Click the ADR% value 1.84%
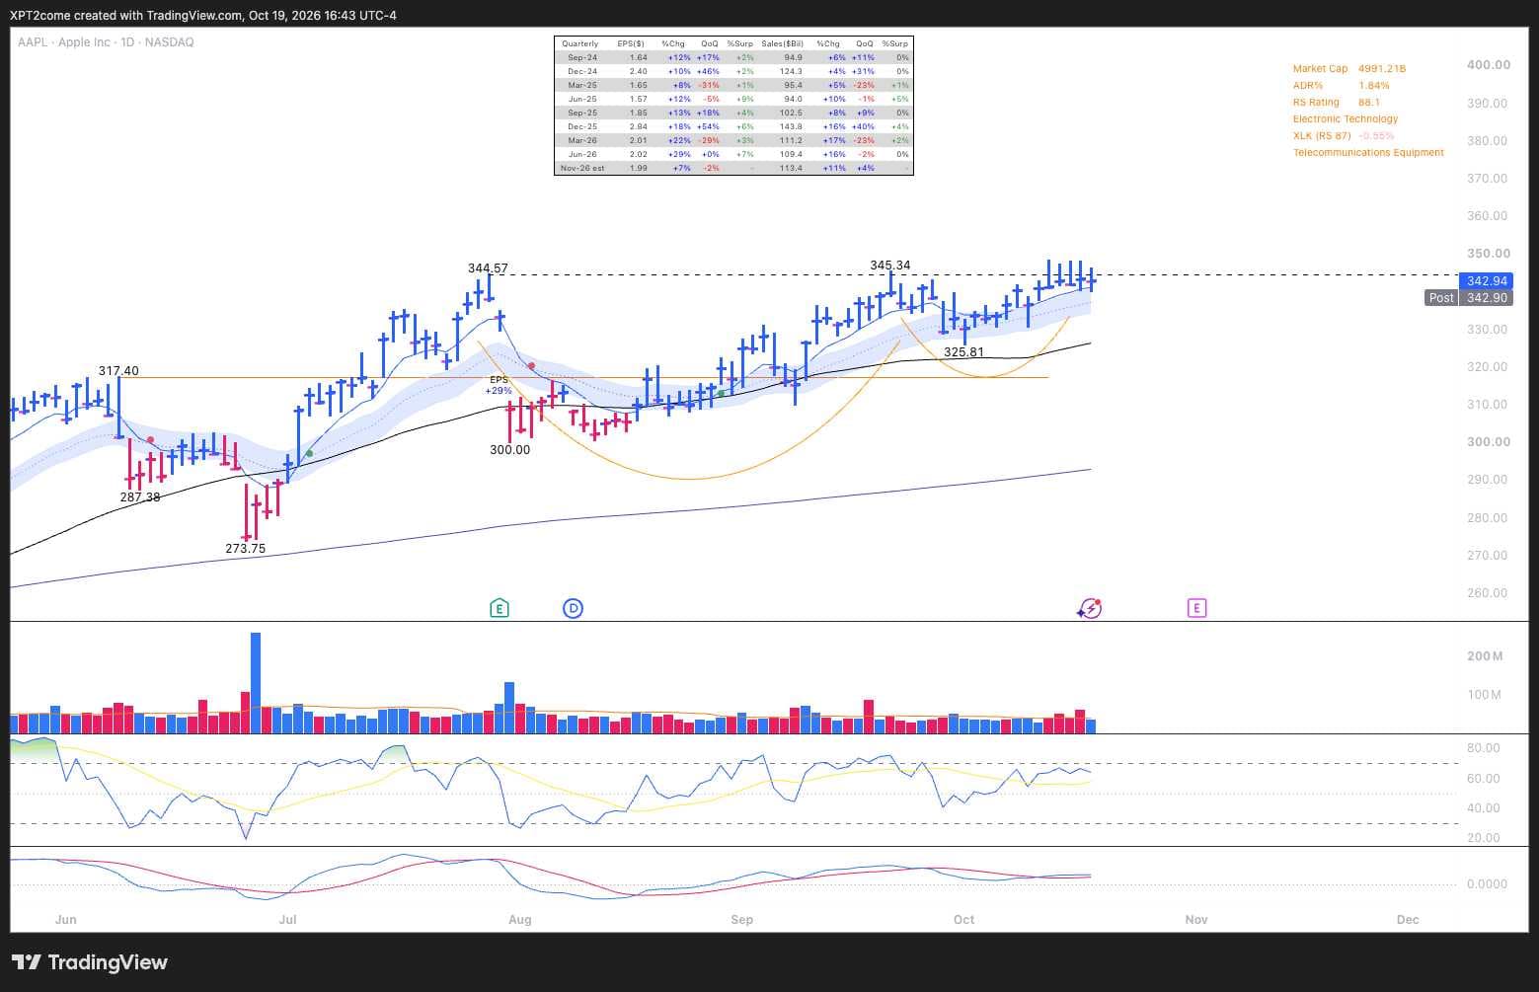The height and width of the screenshot is (992, 1539). pyautogui.click(x=1373, y=86)
